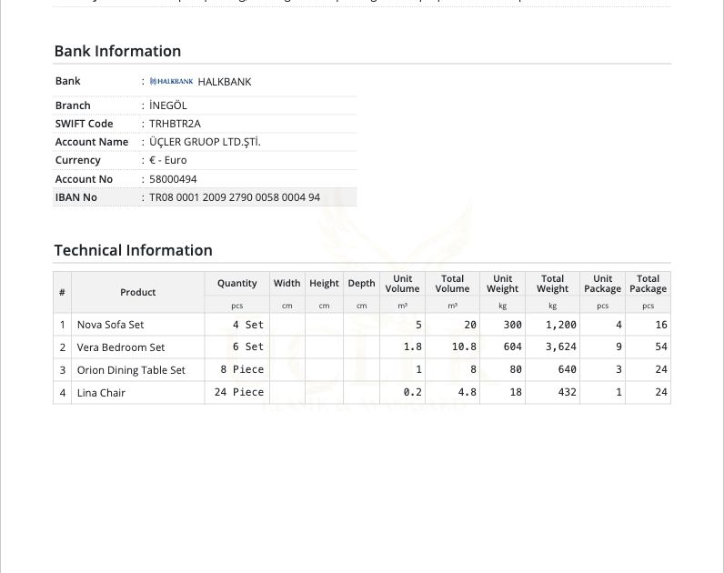Click total volume 10.8 for Vera Bedroom
The width and height of the screenshot is (724, 573).
(464, 347)
